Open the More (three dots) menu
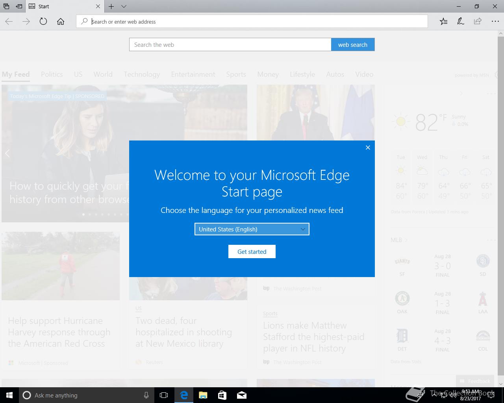 (495, 22)
